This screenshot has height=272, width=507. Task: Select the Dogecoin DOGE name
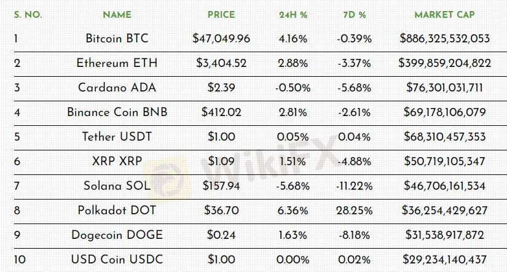[x=117, y=235]
